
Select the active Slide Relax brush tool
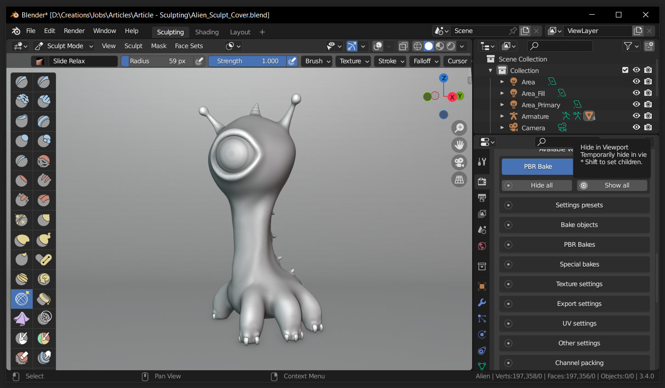[22, 299]
